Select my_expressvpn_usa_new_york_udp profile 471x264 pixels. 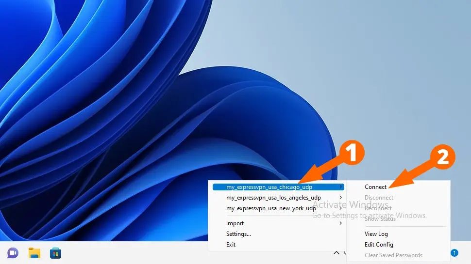tap(278, 208)
